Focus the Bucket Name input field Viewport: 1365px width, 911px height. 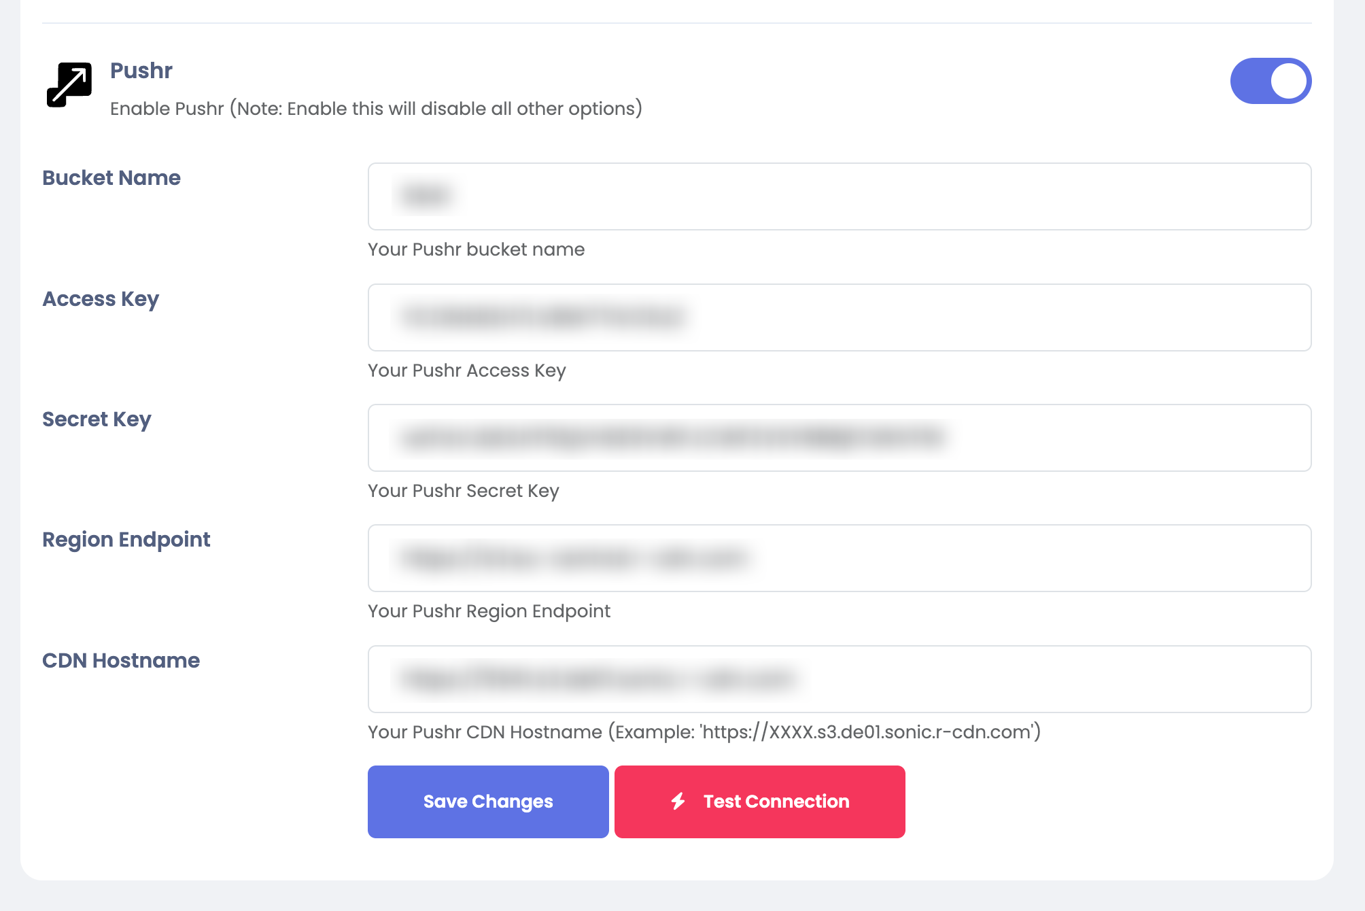tap(839, 196)
